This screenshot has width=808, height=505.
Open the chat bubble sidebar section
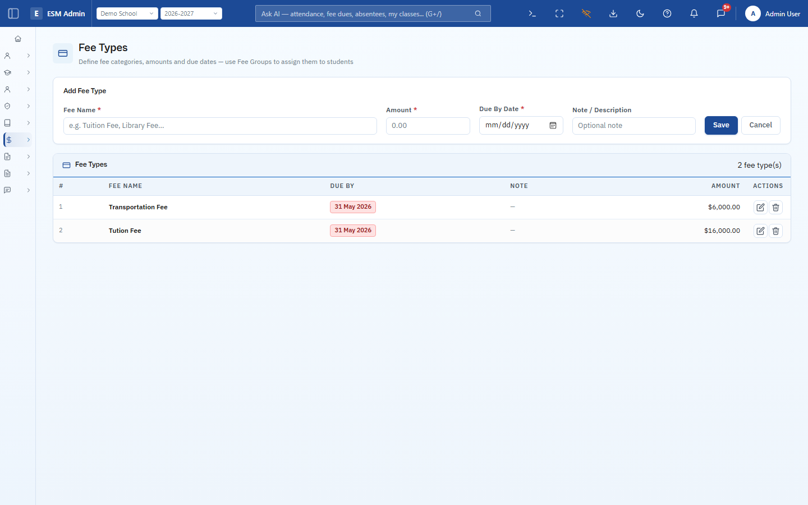(x=7, y=190)
